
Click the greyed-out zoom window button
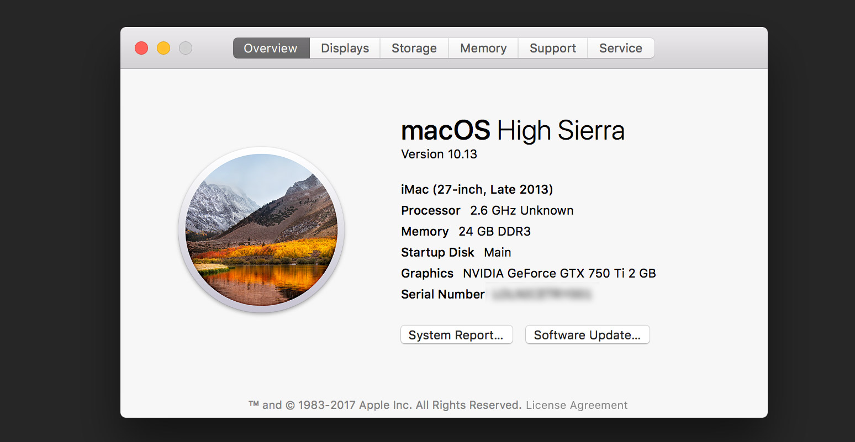(x=186, y=48)
